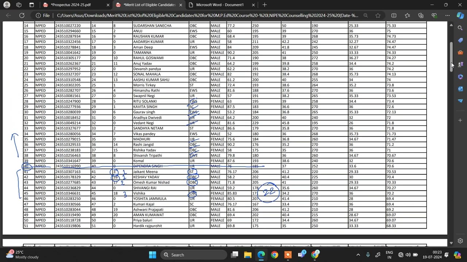
Task: Select the name RAUSHAN KUMAR
Action: (148, 36)
